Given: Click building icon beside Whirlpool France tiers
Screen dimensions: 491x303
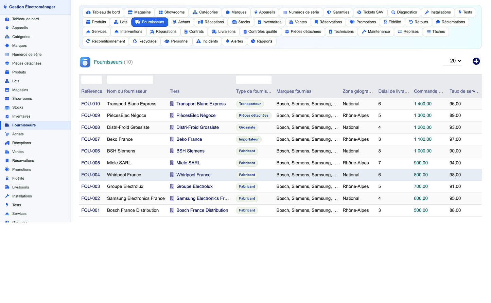Looking at the screenshot, I should pyautogui.click(x=172, y=175).
